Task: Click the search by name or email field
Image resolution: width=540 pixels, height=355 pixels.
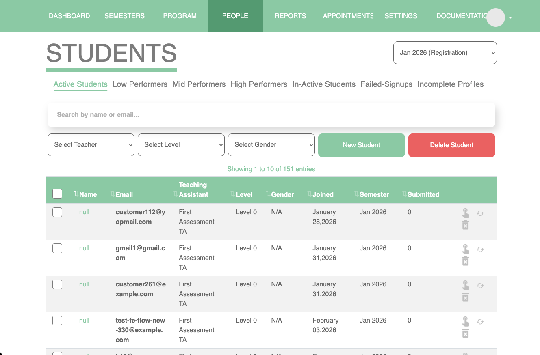Action: point(271,115)
